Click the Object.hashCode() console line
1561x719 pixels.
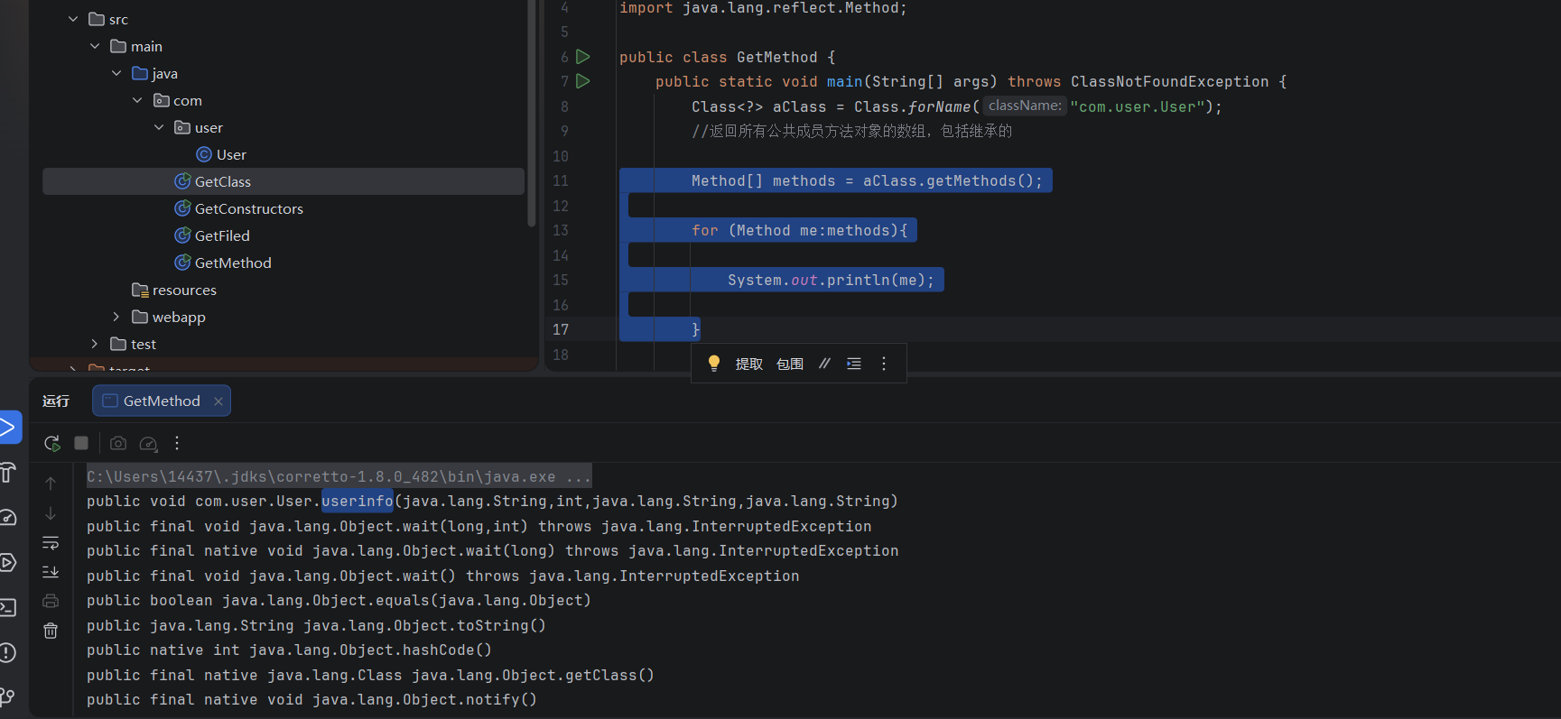289,650
